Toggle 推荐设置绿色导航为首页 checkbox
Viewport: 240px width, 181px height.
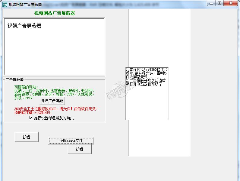31,118
